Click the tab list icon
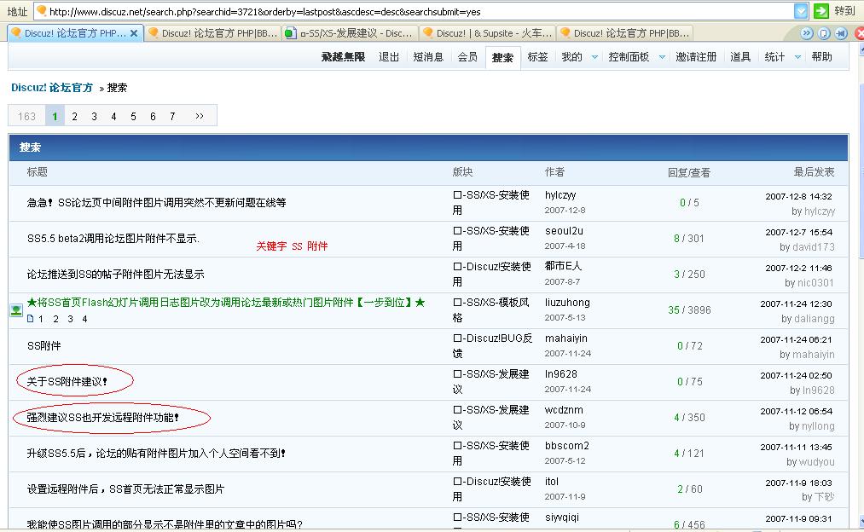Viewport: 864px width, 532px height. pyautogui.click(x=824, y=33)
